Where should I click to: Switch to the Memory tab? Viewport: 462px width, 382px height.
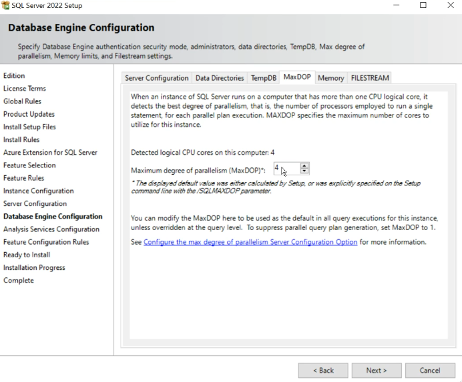tap(331, 78)
